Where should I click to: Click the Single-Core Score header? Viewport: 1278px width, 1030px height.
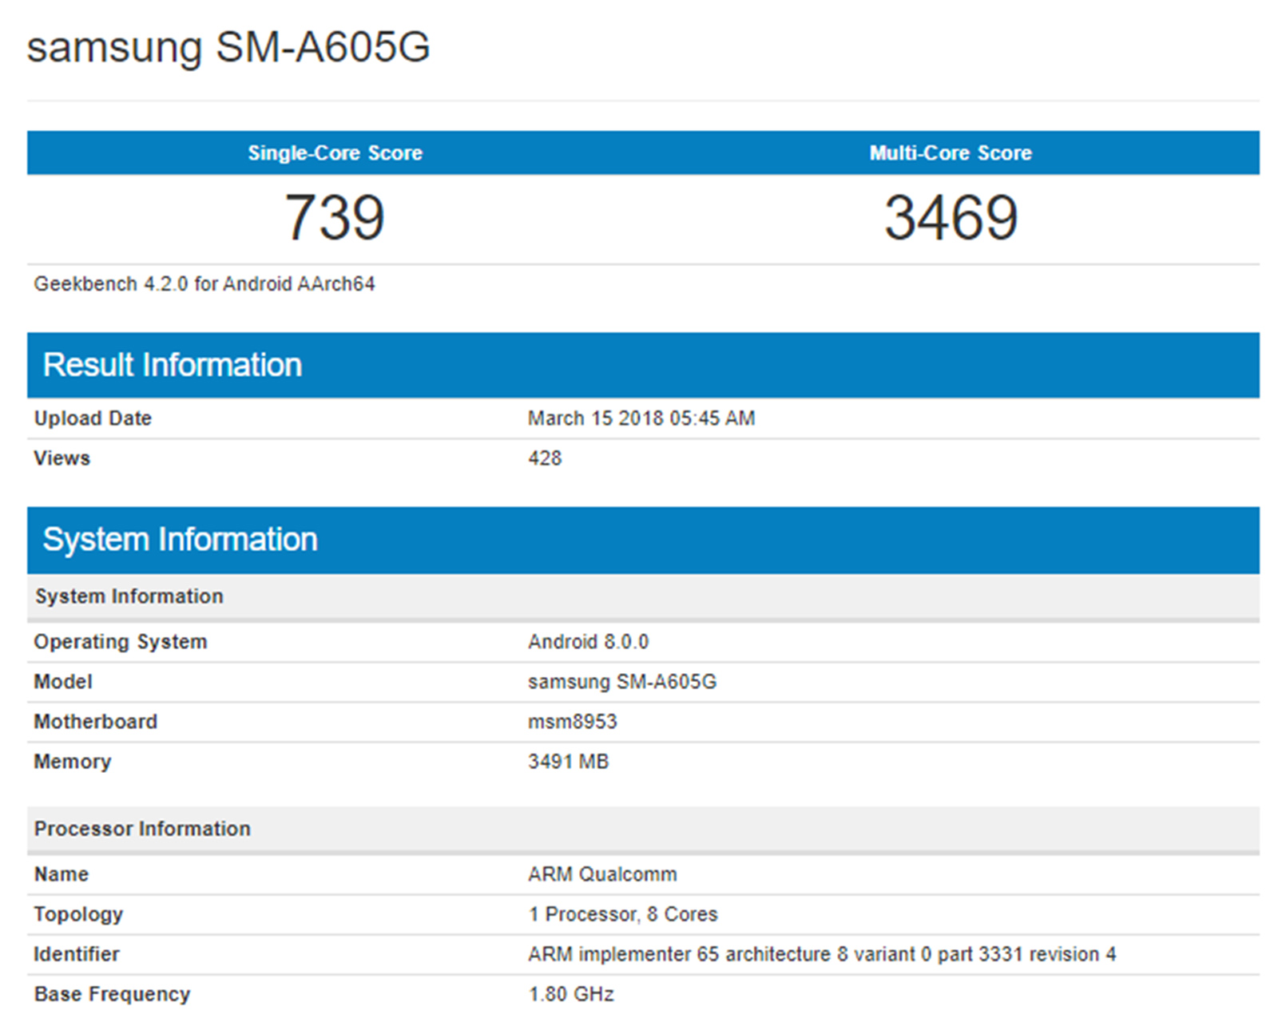(335, 153)
